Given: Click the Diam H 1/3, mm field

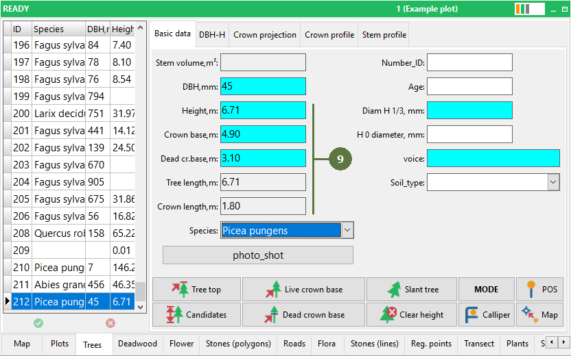Looking at the screenshot, I should 469,110.
